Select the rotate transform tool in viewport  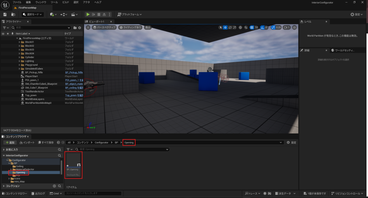point(230,27)
